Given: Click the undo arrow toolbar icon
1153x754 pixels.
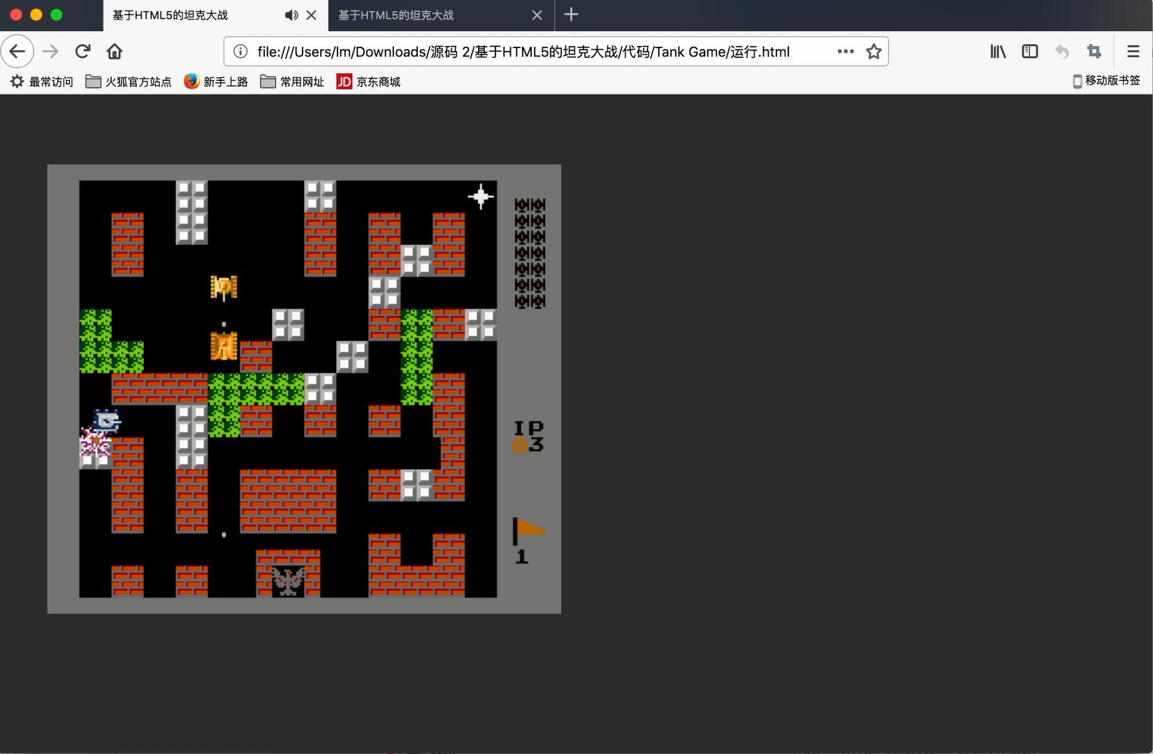Looking at the screenshot, I should pyautogui.click(x=1062, y=52).
